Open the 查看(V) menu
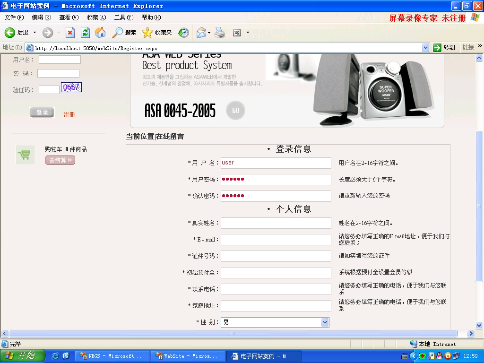Viewport: 484px width, 363px height. 69,17
